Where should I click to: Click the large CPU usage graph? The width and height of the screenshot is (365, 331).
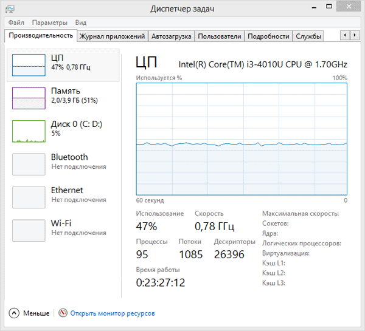click(242, 139)
